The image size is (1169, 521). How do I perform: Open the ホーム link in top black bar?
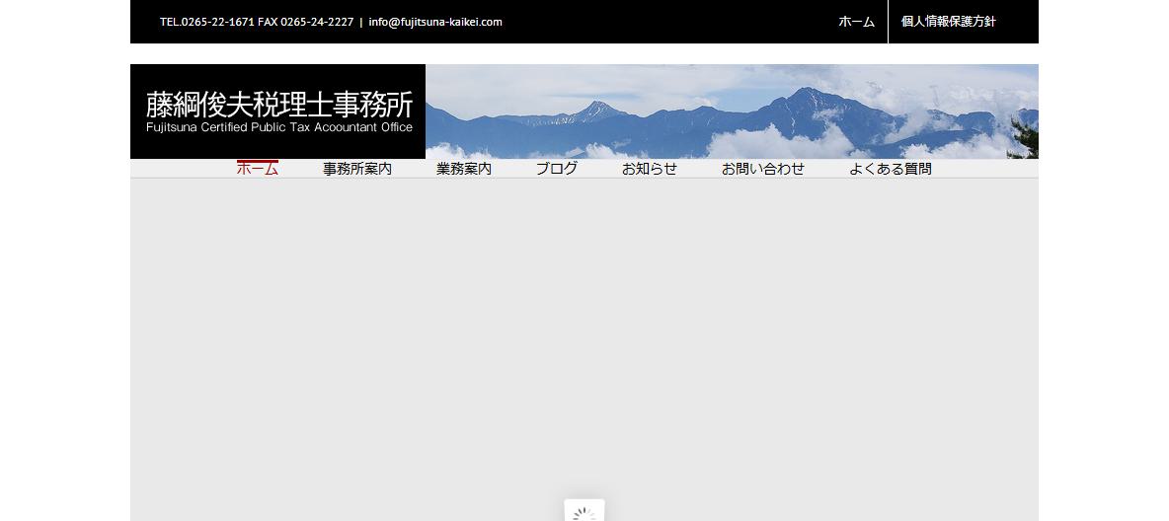(856, 22)
